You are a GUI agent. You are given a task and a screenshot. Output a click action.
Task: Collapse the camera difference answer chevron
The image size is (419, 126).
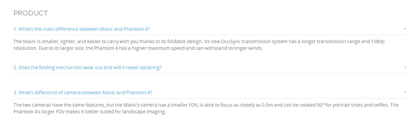point(405,92)
